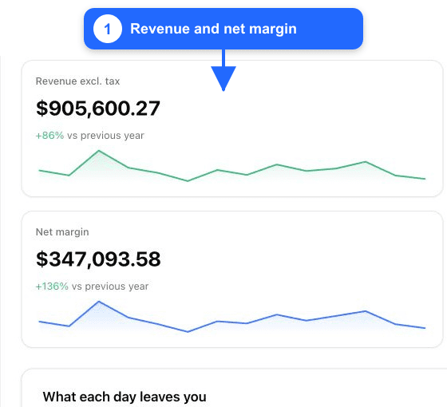
Task: Open the green revenue sparkline chart
Action: pos(232,166)
